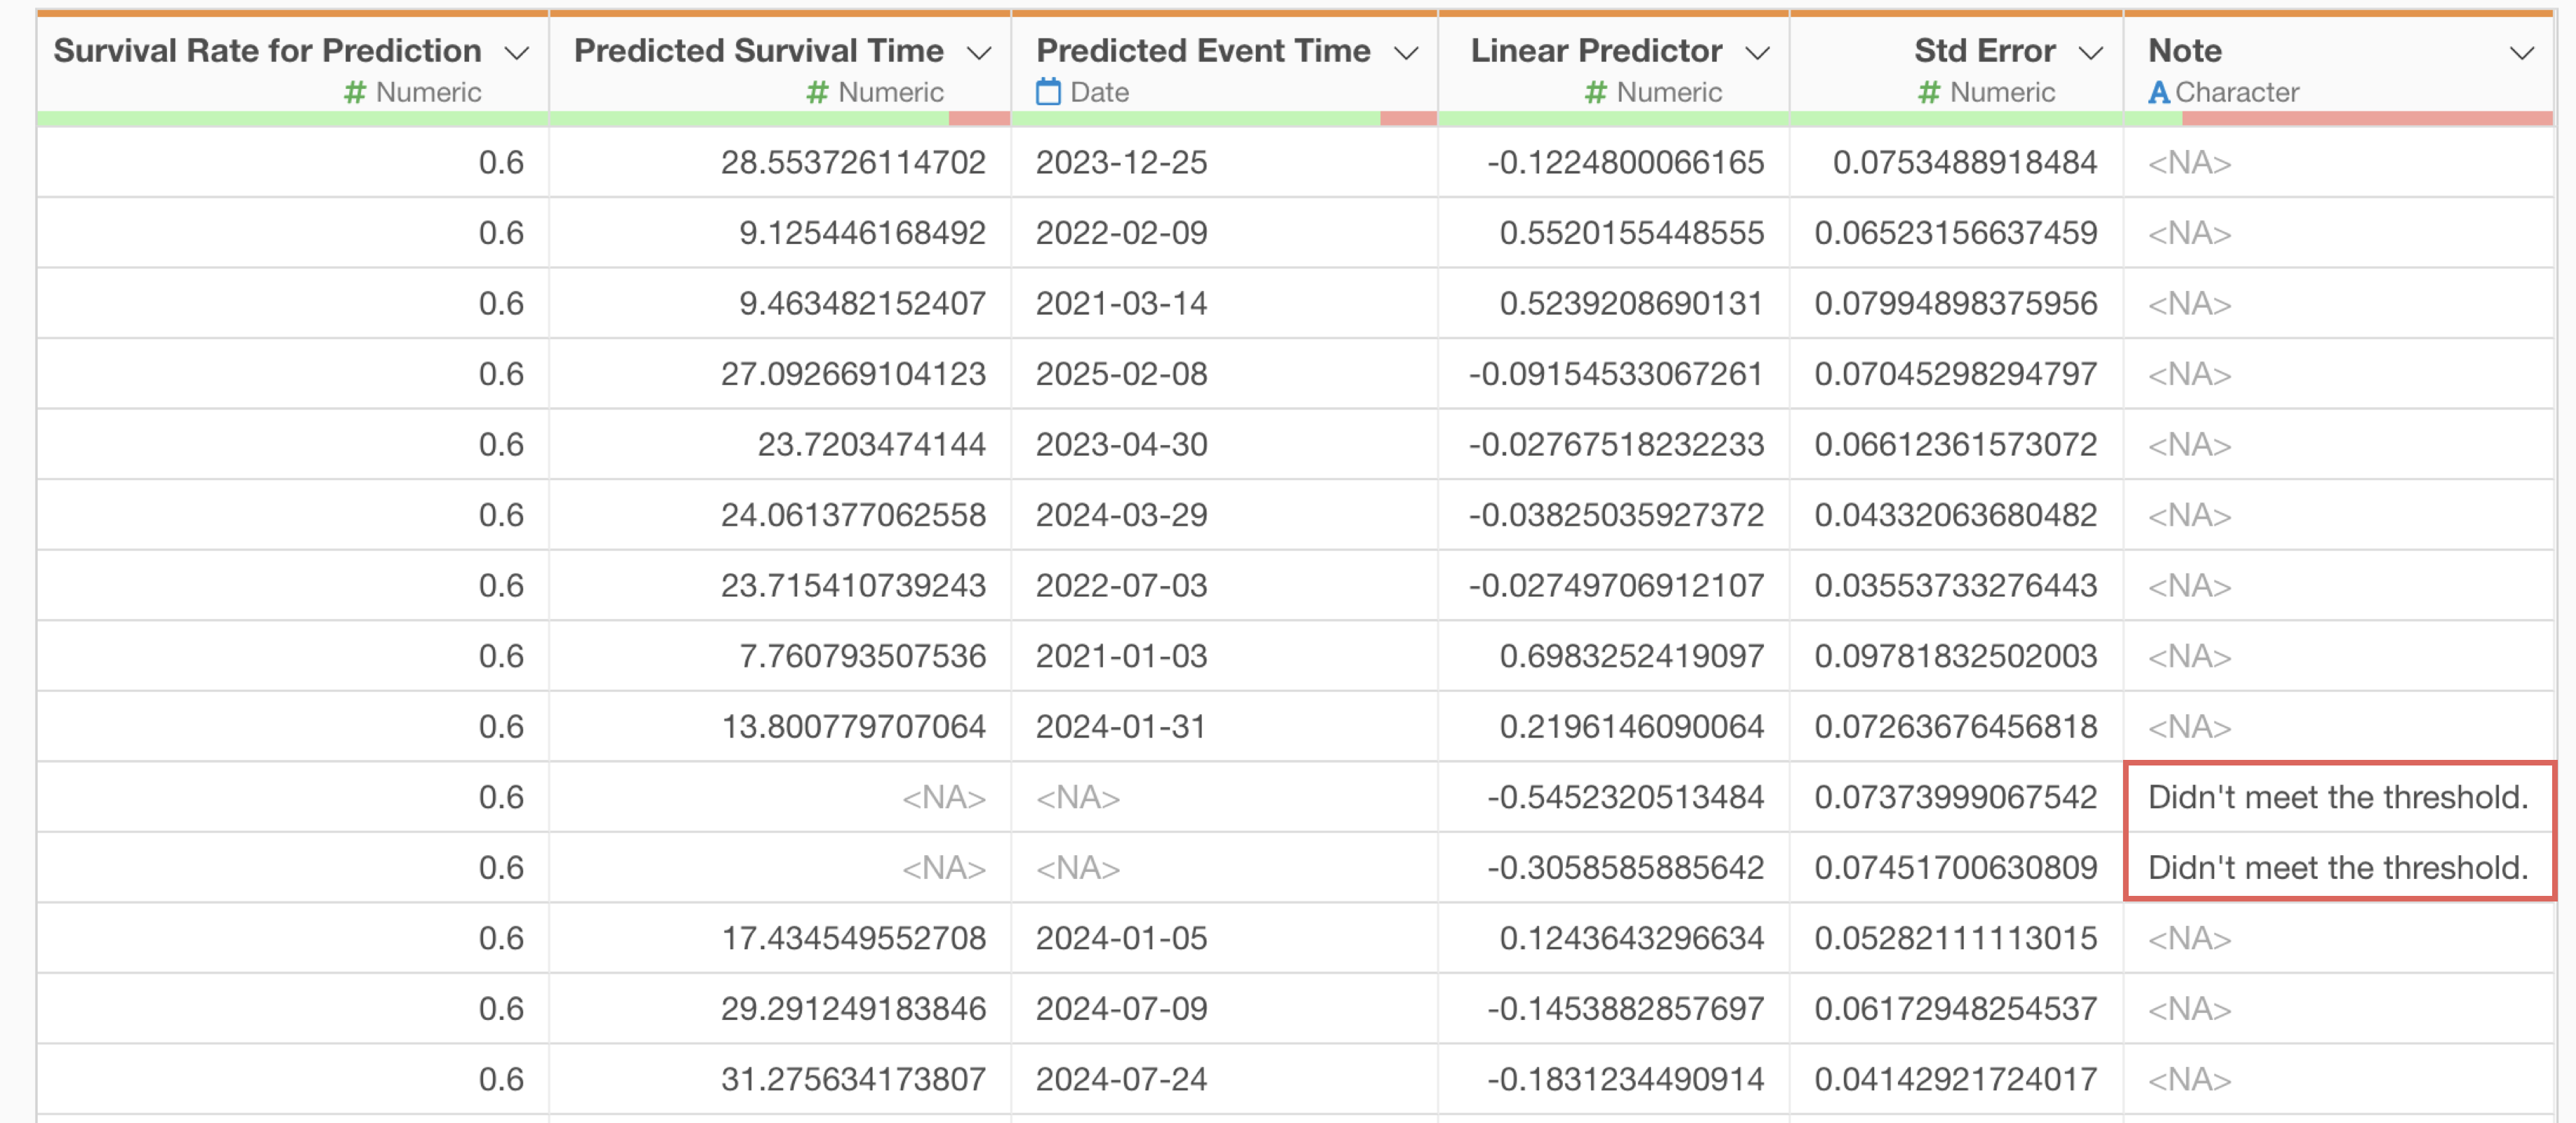Image resolution: width=2576 pixels, height=1123 pixels.
Task: Click the Character type icon under Note
Action: [2158, 93]
